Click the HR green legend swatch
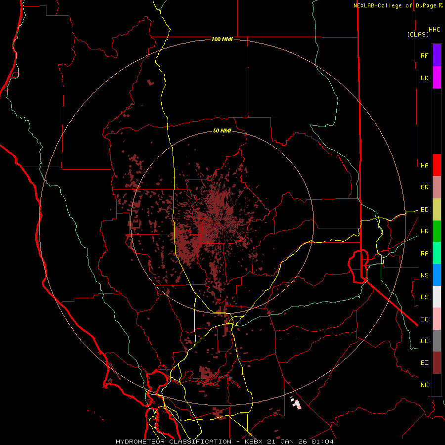Image resolution: width=445 pixels, height=445 pixels. pyautogui.click(x=437, y=231)
